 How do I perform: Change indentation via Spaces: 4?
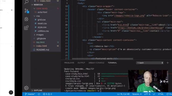(137, 94)
